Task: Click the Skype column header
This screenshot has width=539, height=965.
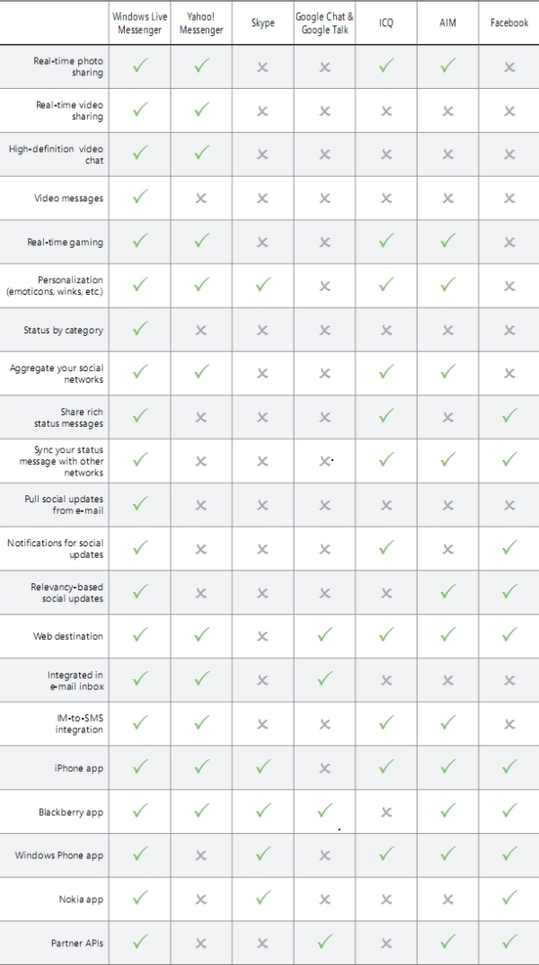Action: (x=262, y=22)
